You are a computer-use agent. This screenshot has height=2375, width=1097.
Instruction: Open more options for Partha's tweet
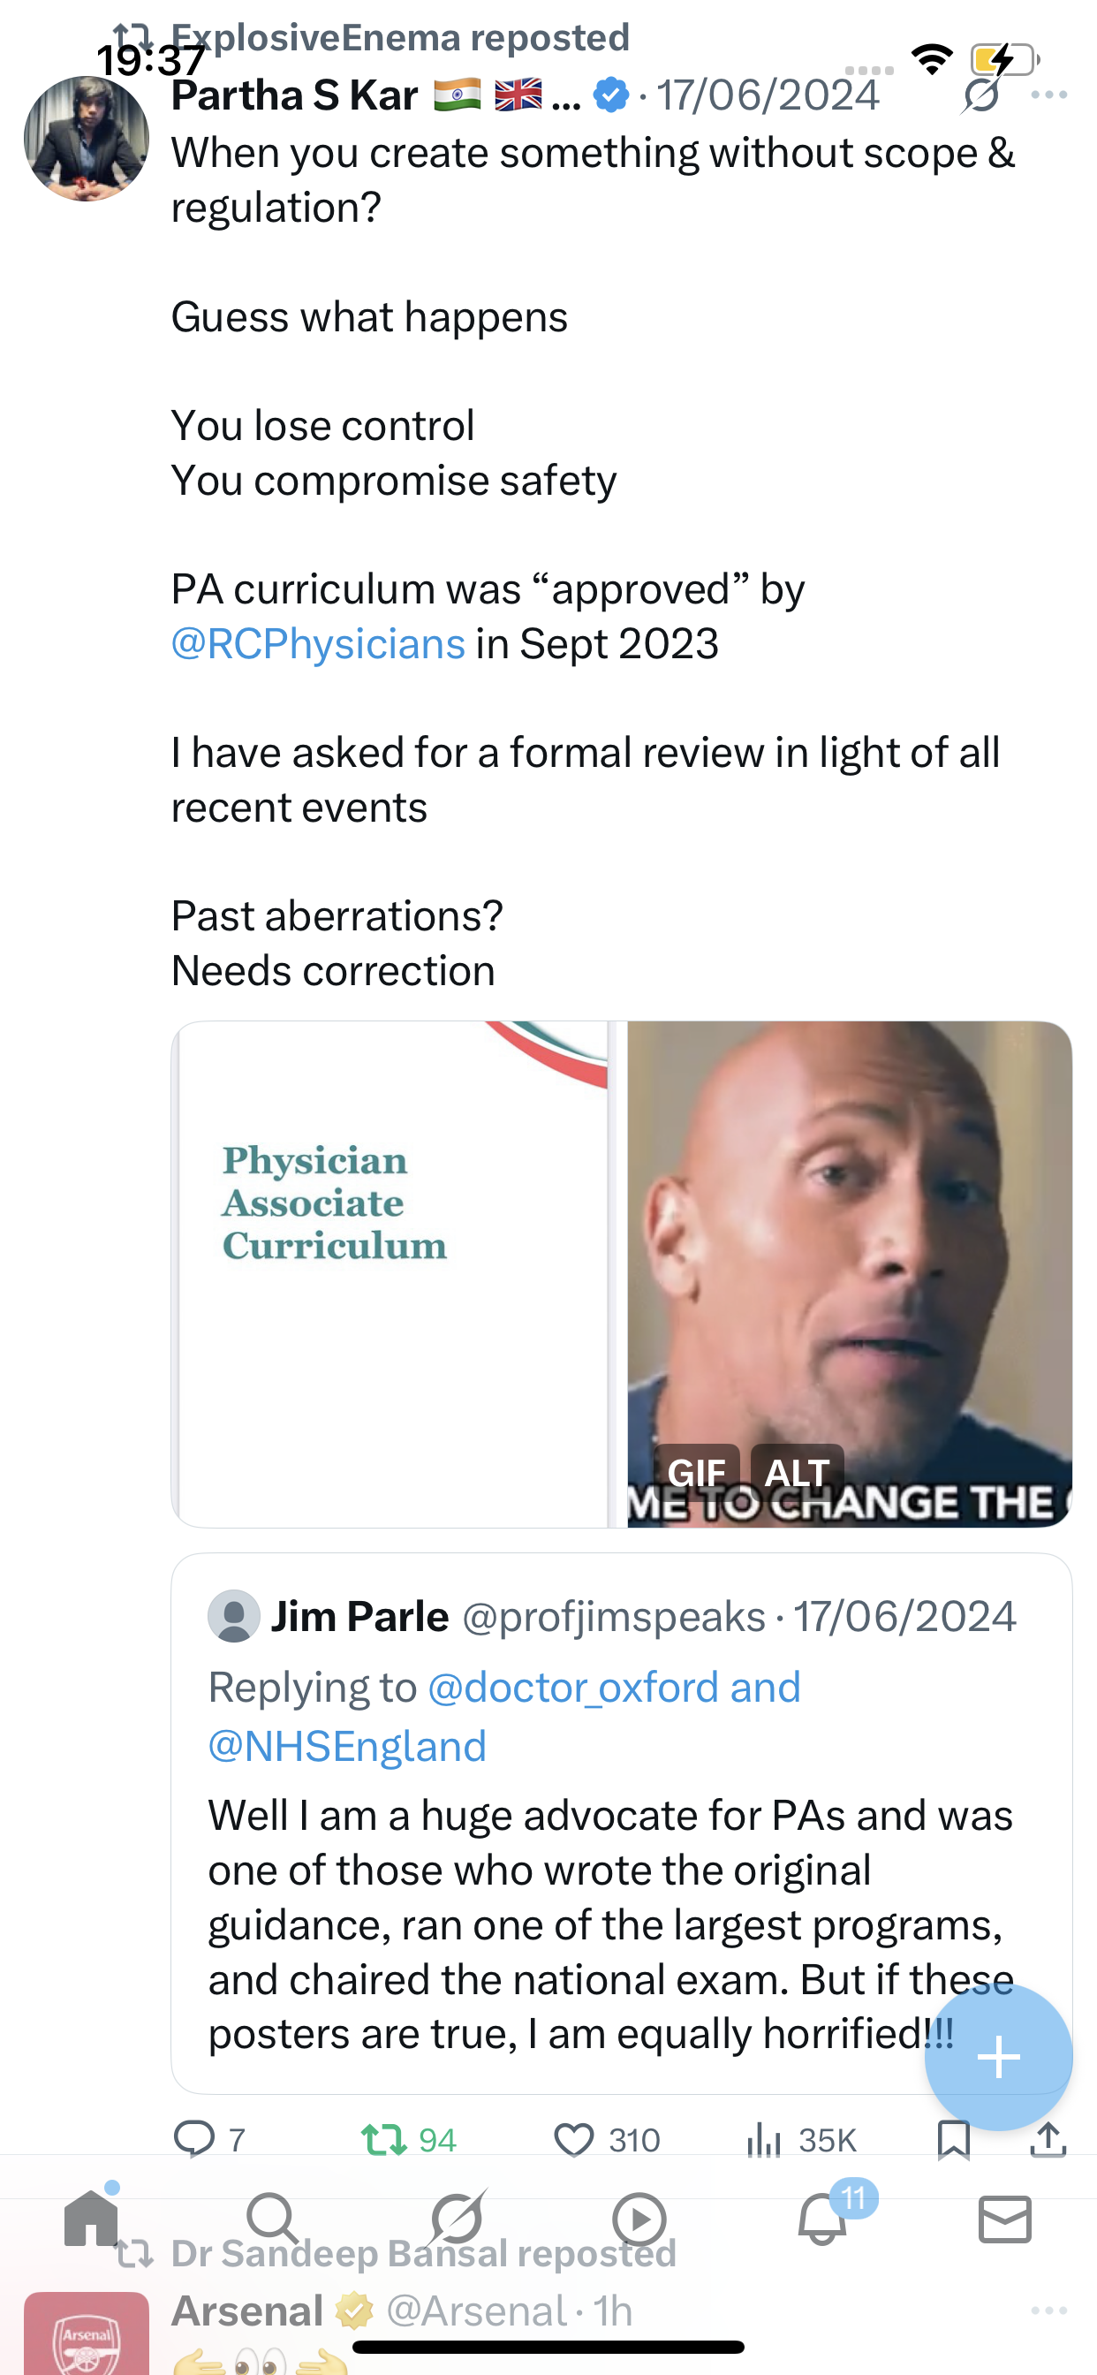[x=1049, y=95]
